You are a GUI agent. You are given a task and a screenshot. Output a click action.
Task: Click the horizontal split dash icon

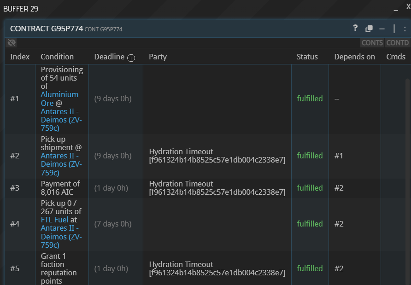click(x=382, y=29)
